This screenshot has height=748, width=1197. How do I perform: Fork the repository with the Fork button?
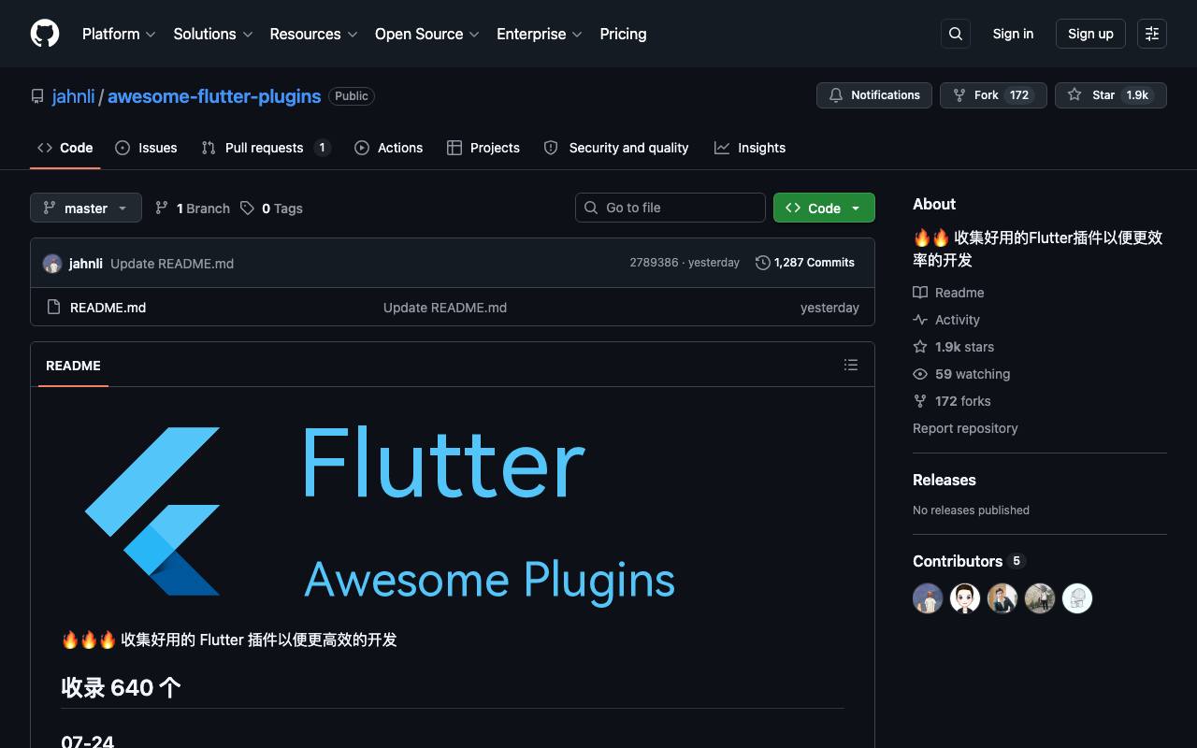coord(993,95)
